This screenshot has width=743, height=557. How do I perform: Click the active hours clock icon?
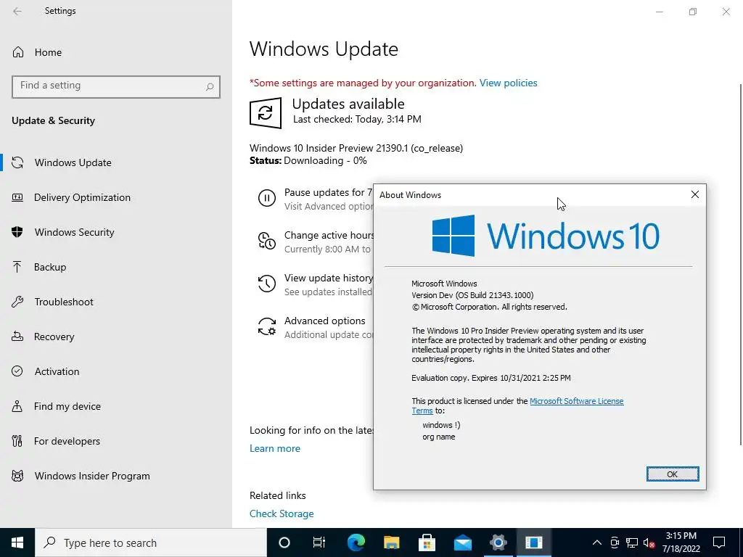(267, 241)
